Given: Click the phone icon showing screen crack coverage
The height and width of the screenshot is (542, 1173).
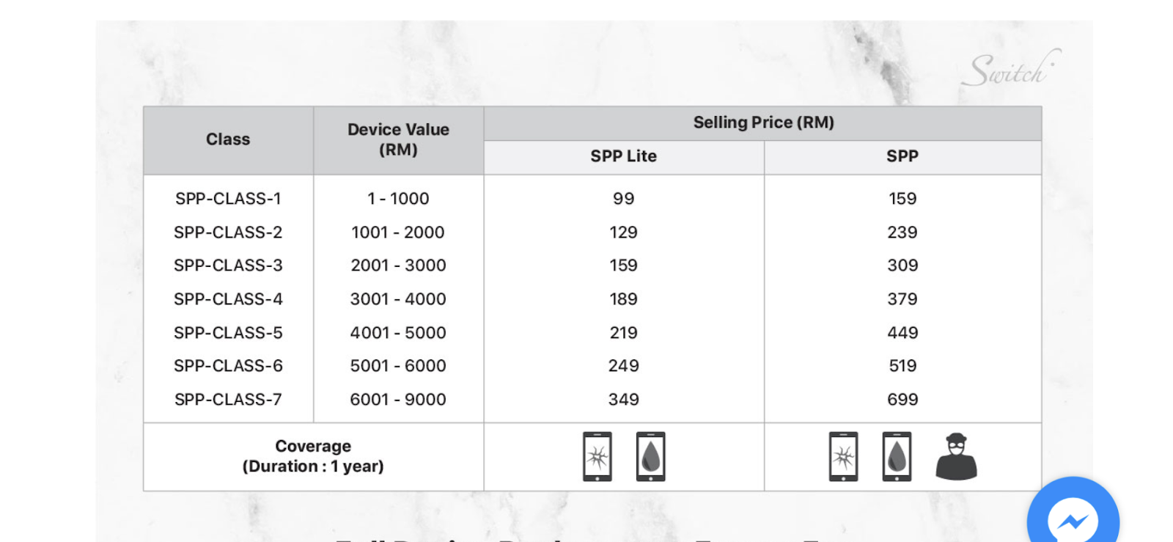Looking at the screenshot, I should (x=595, y=455).
